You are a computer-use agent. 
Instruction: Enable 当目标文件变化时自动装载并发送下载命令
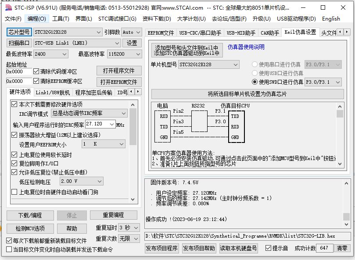pyautogui.click(x=9, y=249)
